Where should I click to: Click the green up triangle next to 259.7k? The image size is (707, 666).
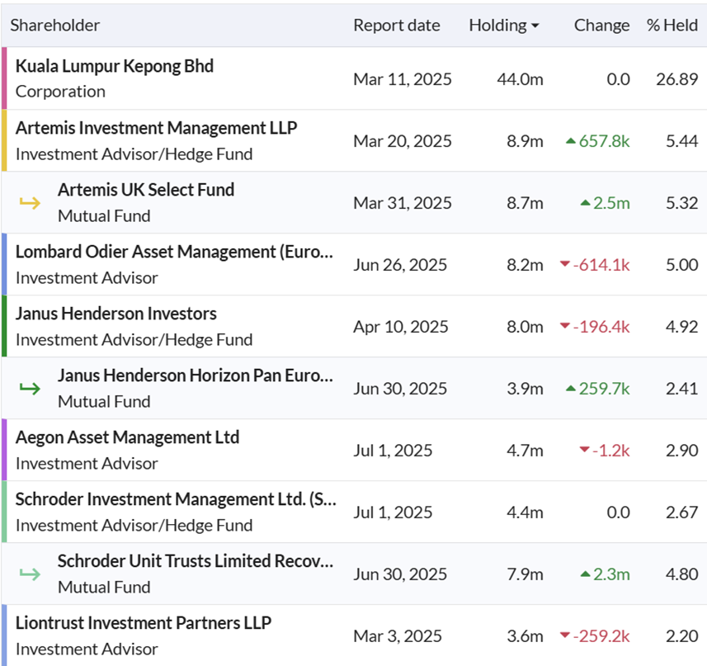point(571,388)
